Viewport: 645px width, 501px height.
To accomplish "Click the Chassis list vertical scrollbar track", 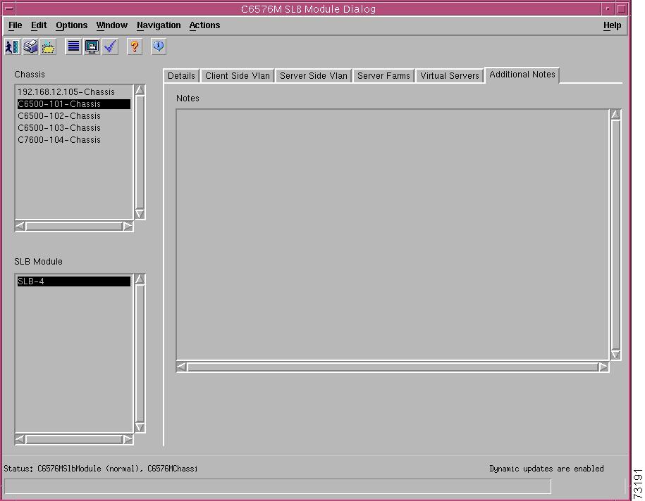I will coord(140,152).
